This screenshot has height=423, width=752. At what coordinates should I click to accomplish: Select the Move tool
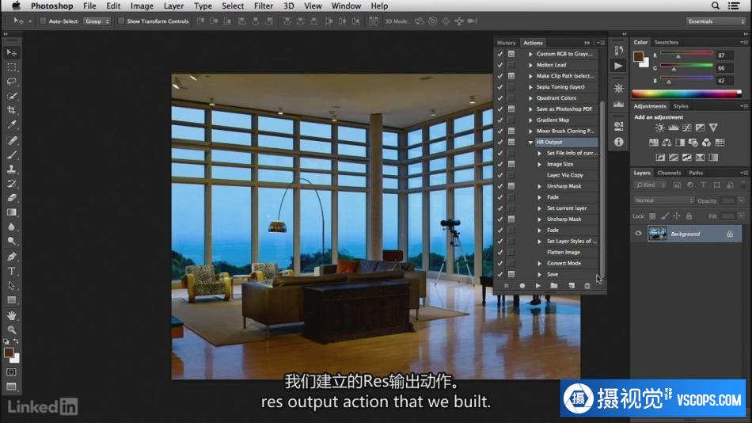coord(12,52)
